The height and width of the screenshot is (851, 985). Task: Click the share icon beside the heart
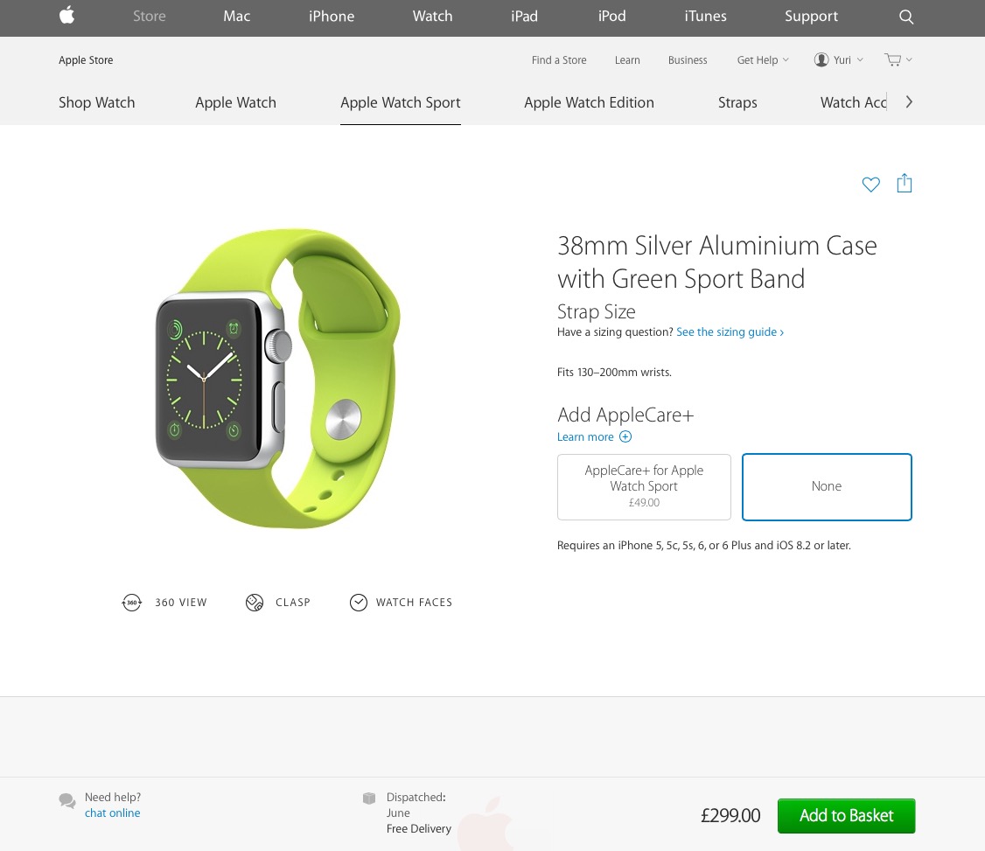[904, 184]
